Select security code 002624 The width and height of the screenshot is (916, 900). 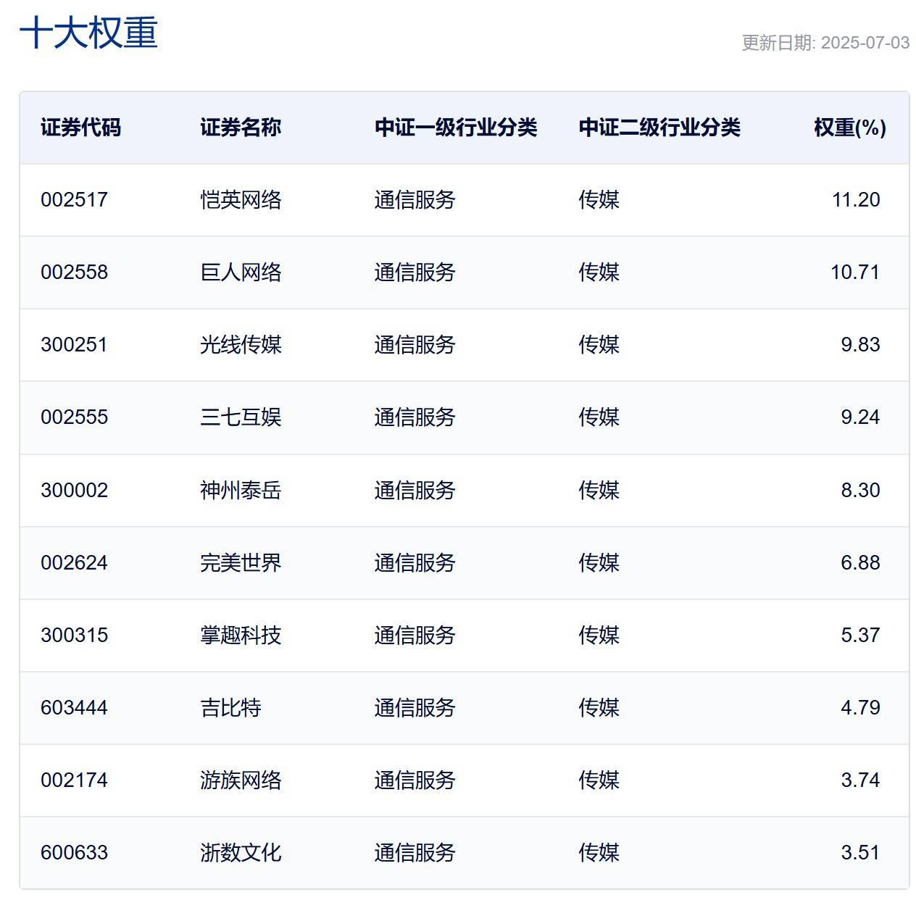74,563
